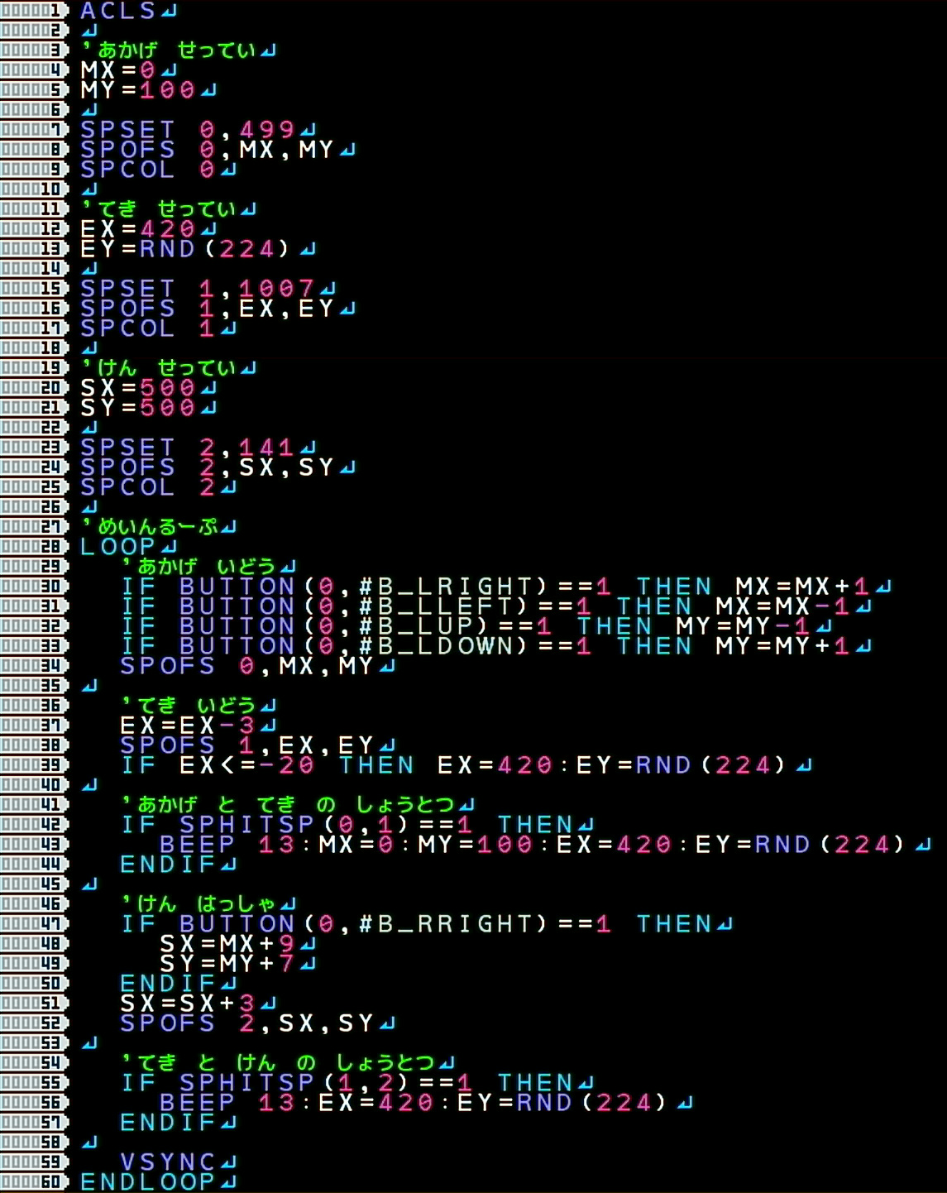Select the sprite number 499 in SPSET
The image size is (947, 1193).
[x=267, y=130]
